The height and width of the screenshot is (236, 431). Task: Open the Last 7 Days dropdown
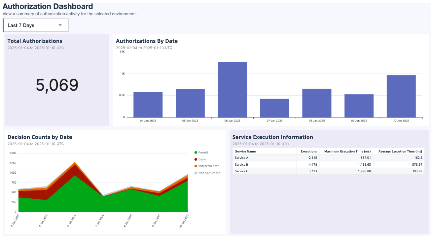(x=36, y=25)
